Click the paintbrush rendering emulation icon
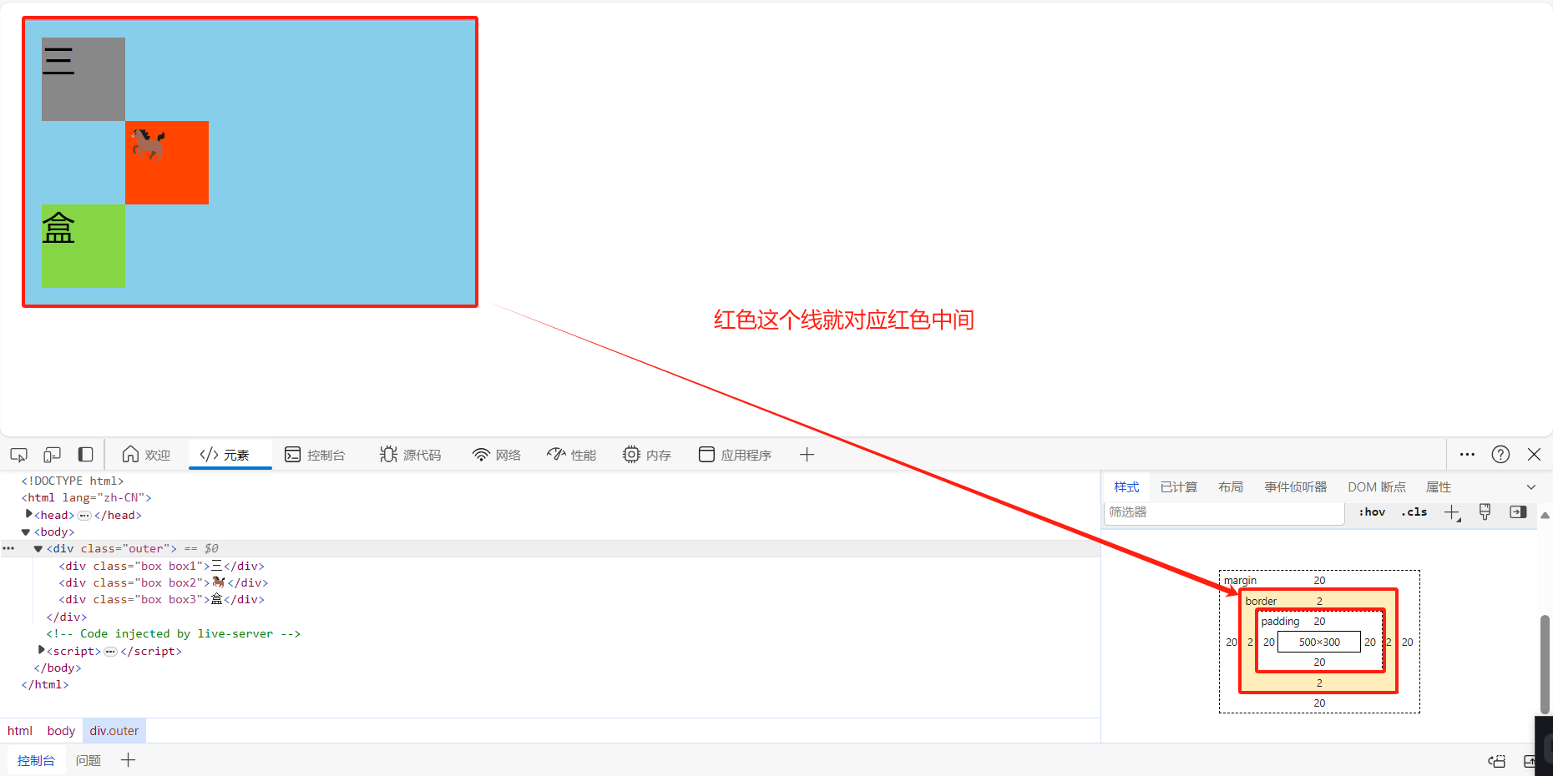The width and height of the screenshot is (1553, 776). [1485, 512]
